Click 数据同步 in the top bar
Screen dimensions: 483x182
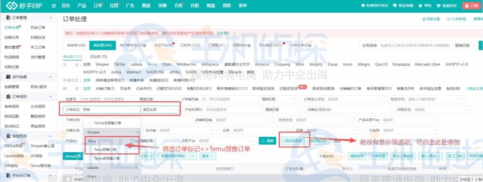coord(447,6)
